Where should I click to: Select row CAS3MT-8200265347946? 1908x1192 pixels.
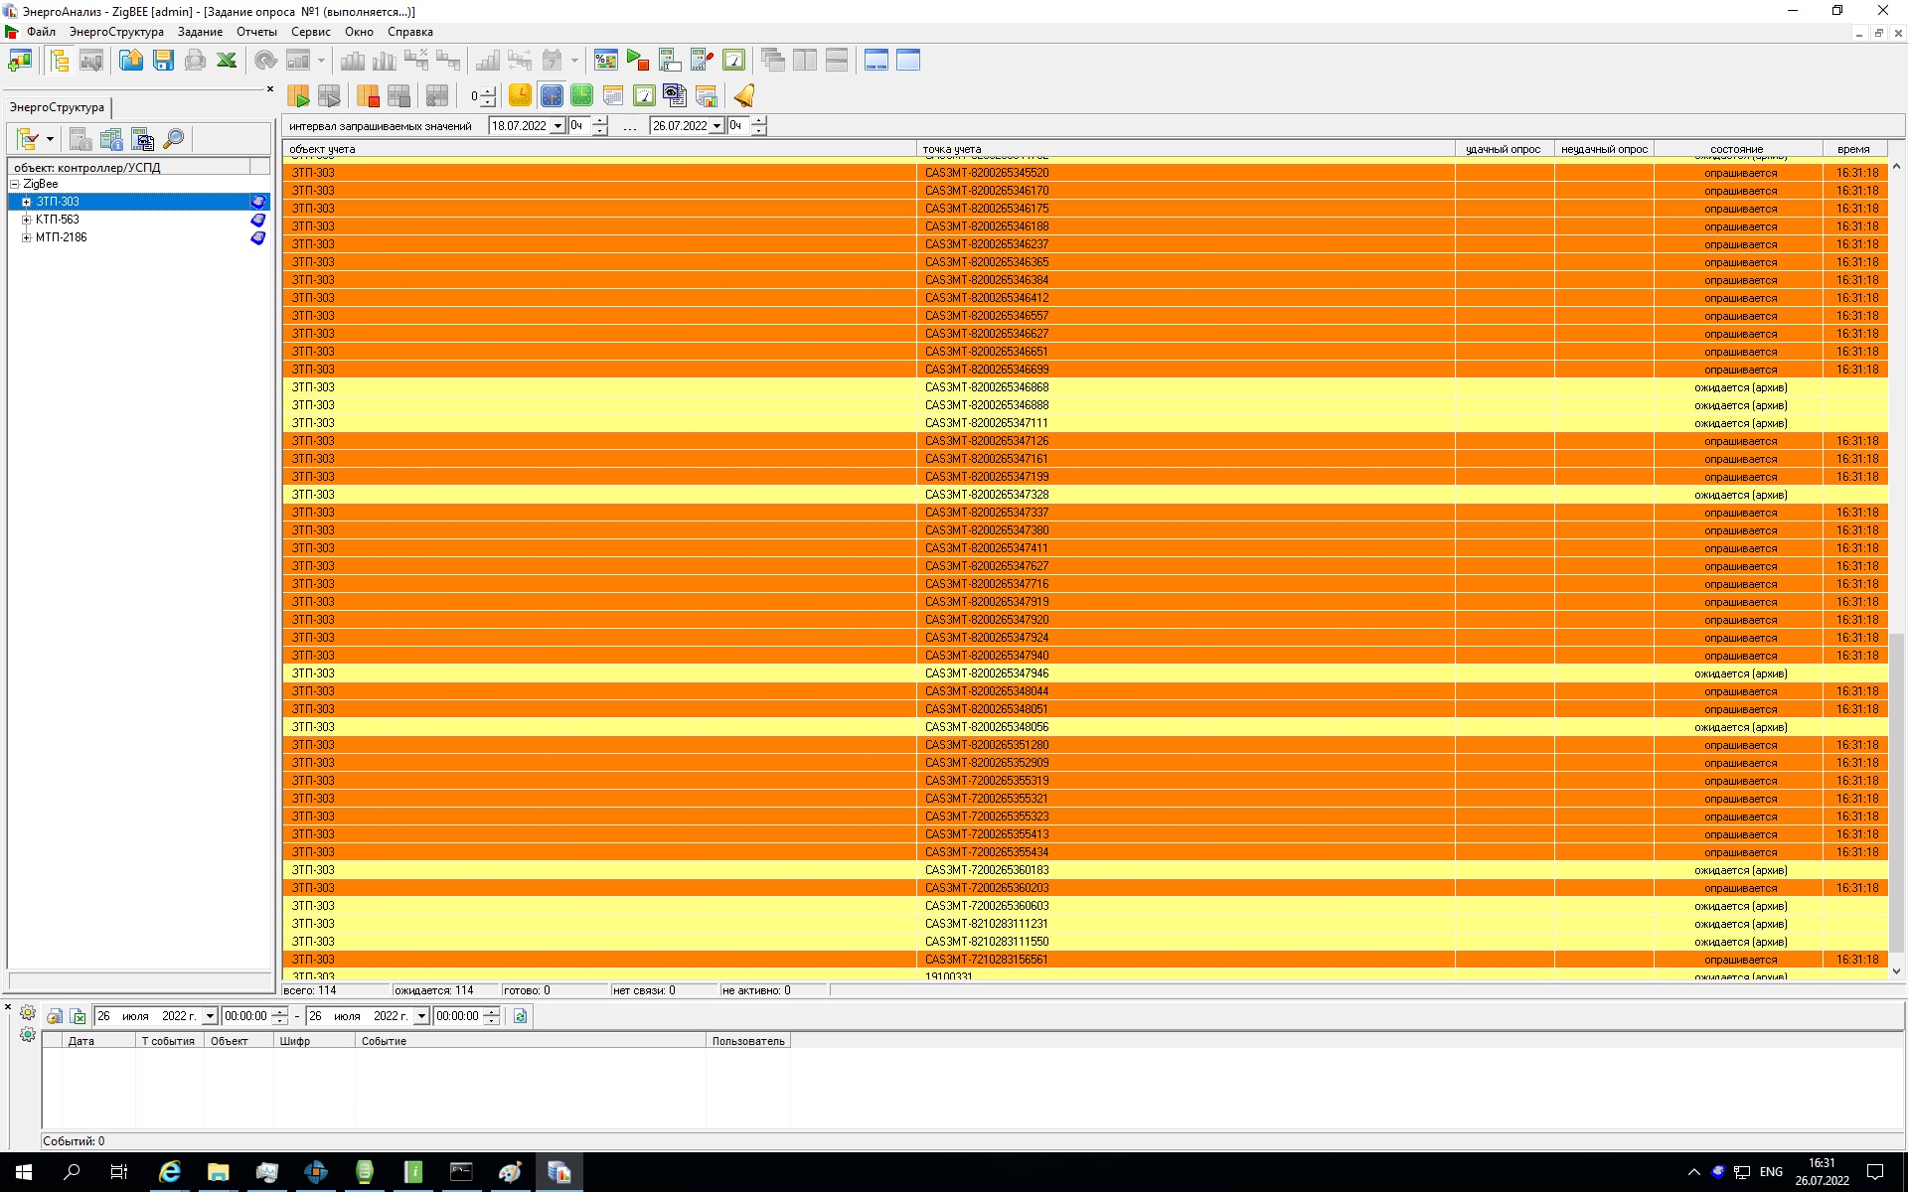(1085, 673)
